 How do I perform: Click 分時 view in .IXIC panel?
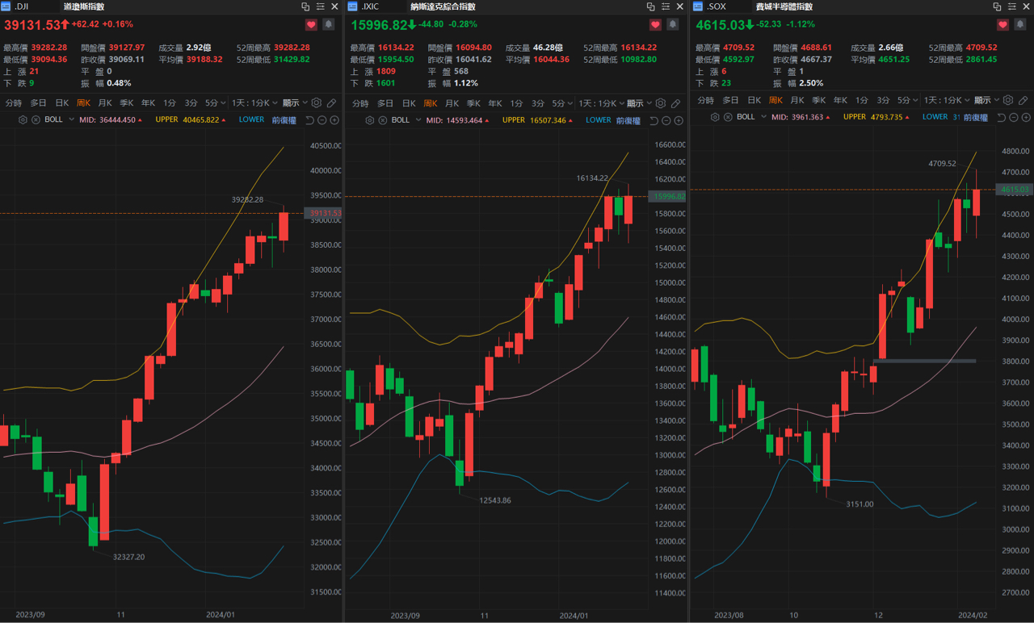(360, 103)
